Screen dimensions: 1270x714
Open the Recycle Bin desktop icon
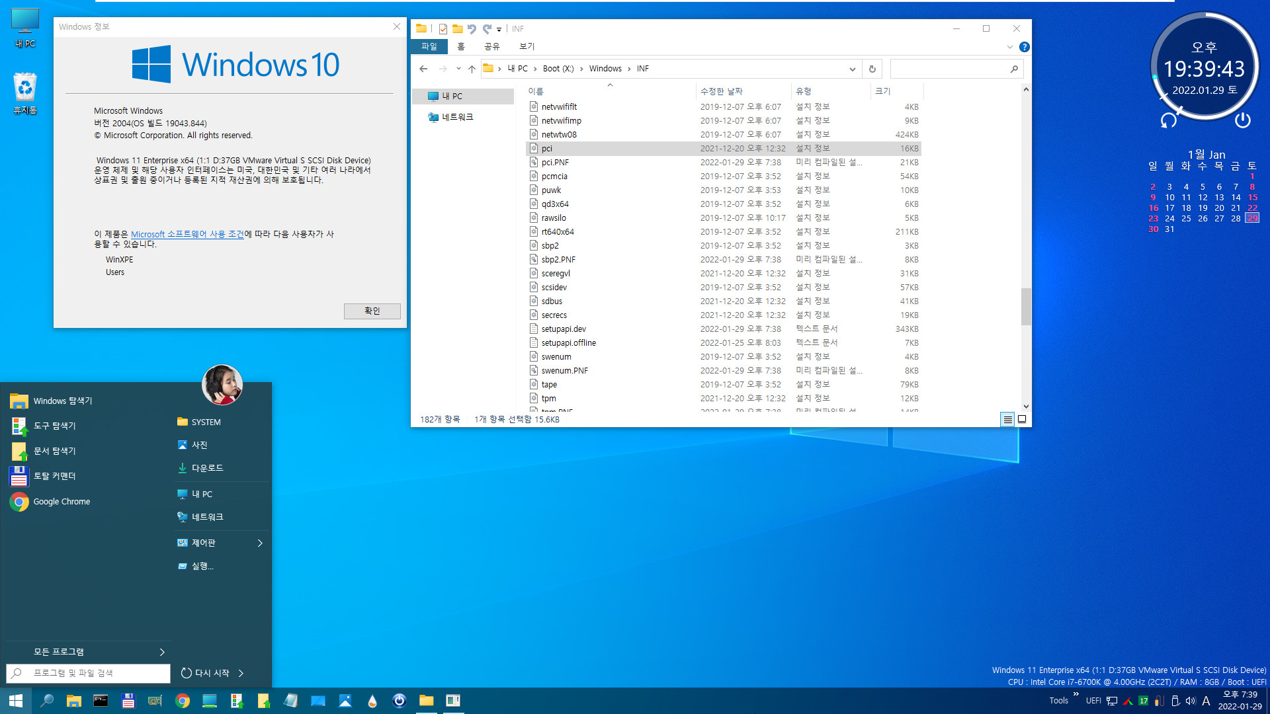(x=25, y=93)
